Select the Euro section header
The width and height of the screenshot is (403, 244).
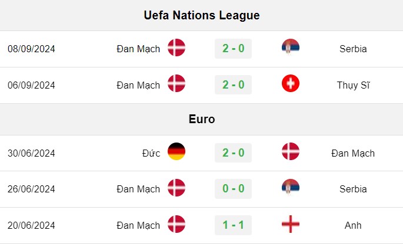point(201,119)
